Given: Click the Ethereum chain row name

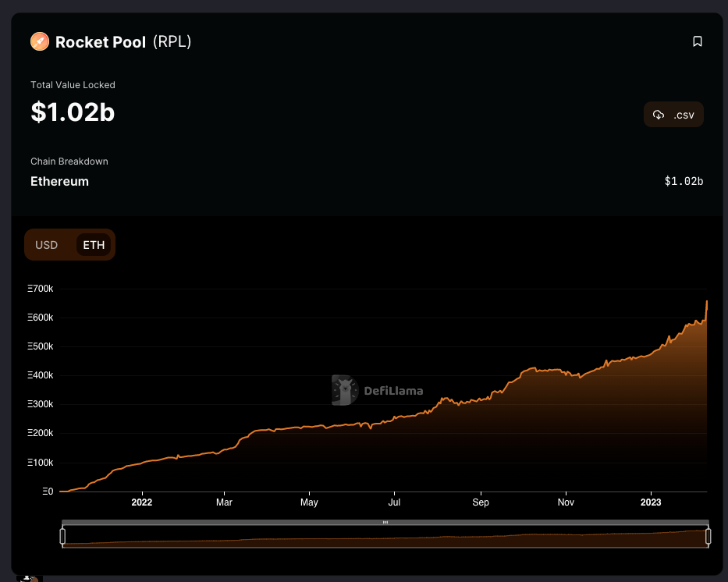Looking at the screenshot, I should point(59,182).
